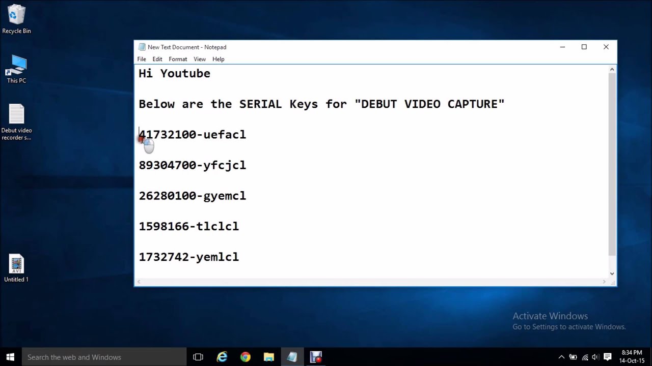
Task: Open the taskbar clock showing 8:34 PM
Action: (632, 357)
